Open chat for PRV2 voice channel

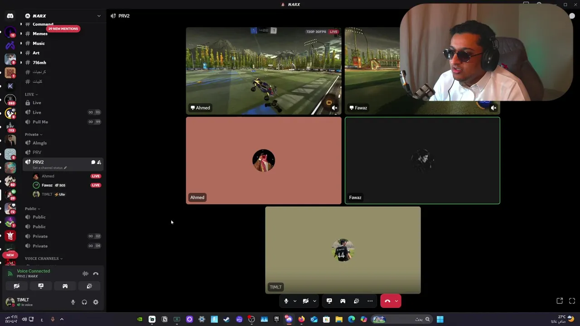point(93,162)
